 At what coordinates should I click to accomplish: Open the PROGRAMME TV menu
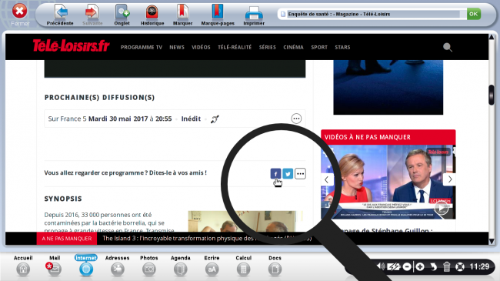pos(142,47)
